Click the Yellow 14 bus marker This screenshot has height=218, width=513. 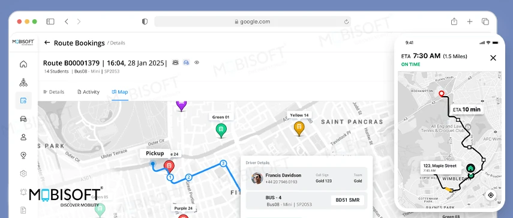tap(299, 129)
